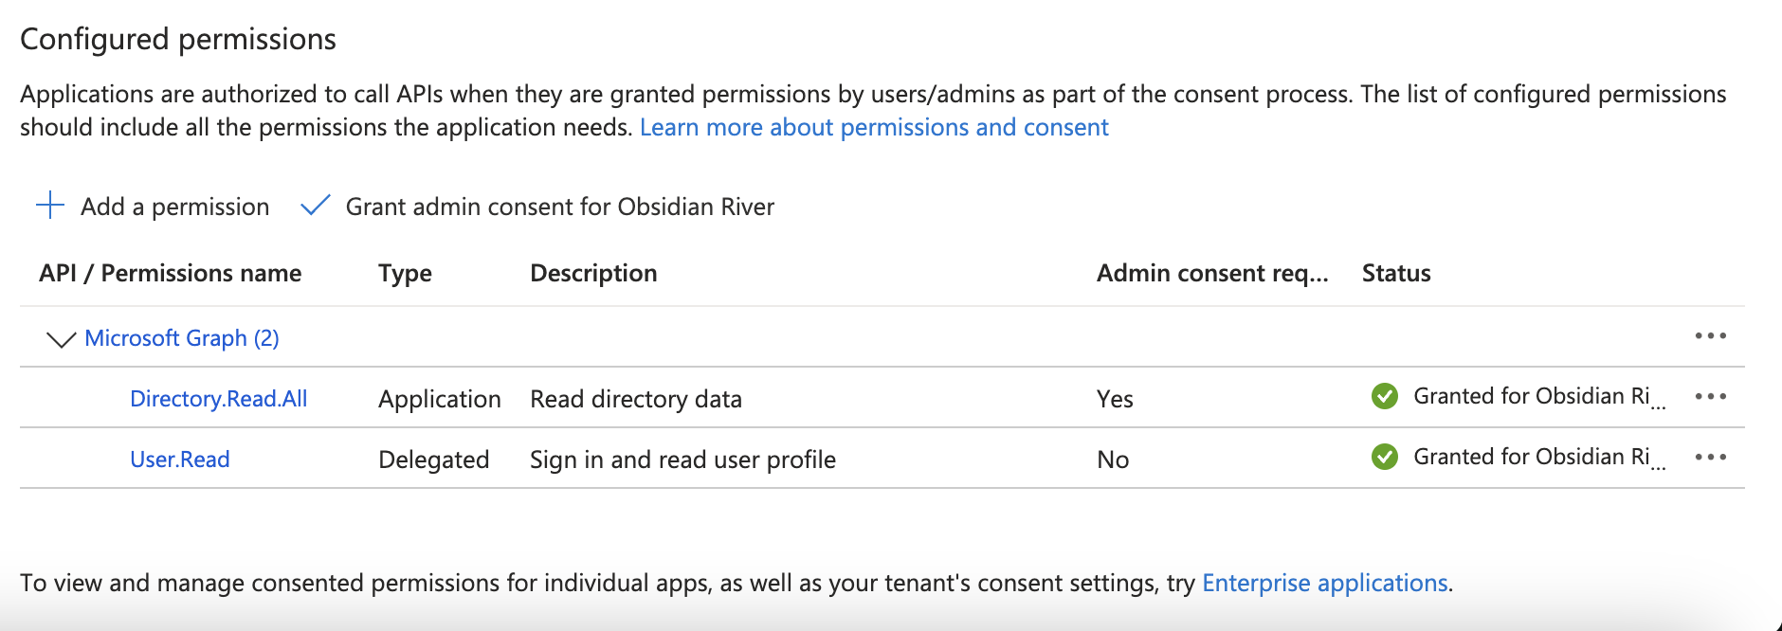Click the Status column header
The height and width of the screenshot is (631, 1782).
click(x=1396, y=273)
